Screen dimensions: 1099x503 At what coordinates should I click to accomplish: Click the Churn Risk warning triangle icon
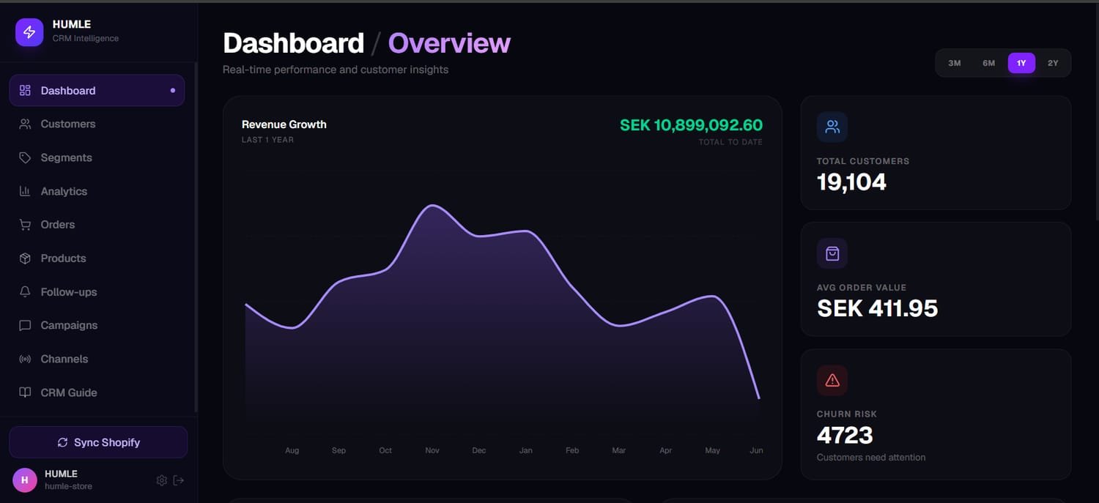click(832, 380)
